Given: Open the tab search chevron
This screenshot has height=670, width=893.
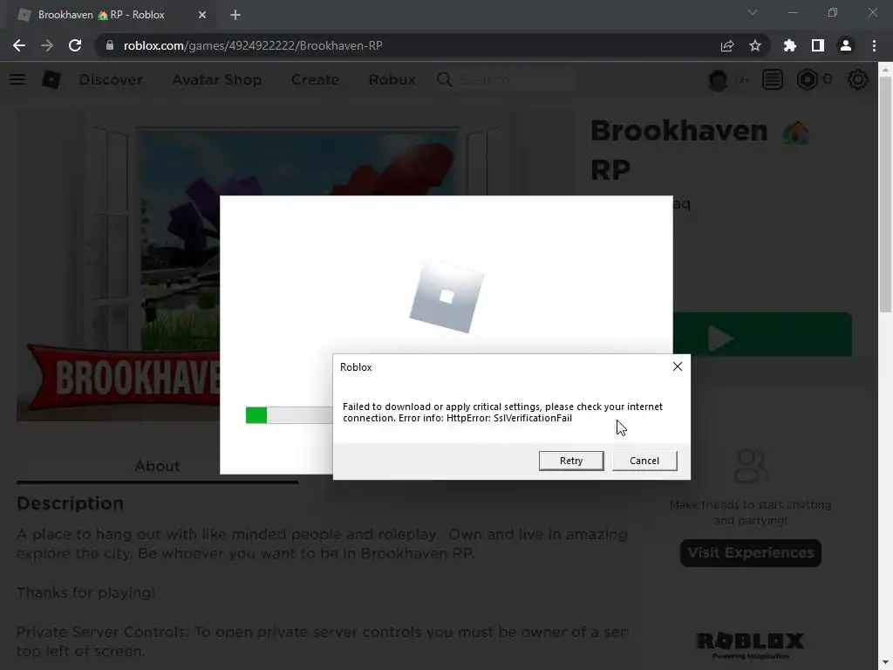Looking at the screenshot, I should (x=753, y=12).
